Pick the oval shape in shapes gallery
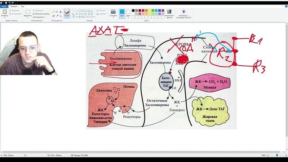This screenshot has width=288, height=162. (79, 11)
